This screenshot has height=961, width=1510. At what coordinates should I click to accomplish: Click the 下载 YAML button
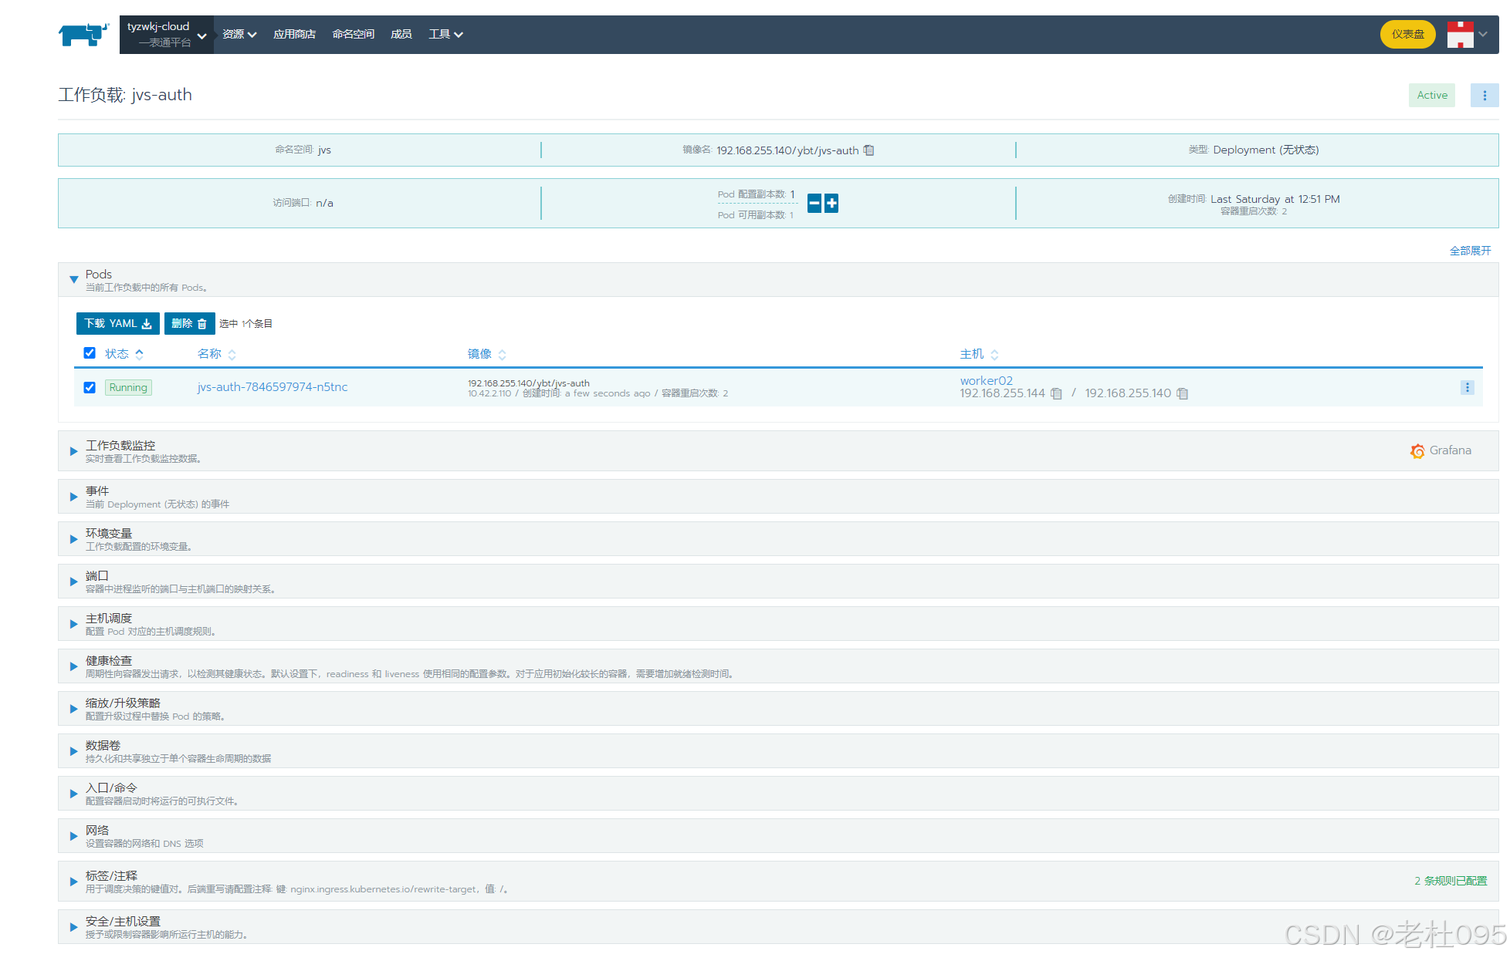[117, 324]
